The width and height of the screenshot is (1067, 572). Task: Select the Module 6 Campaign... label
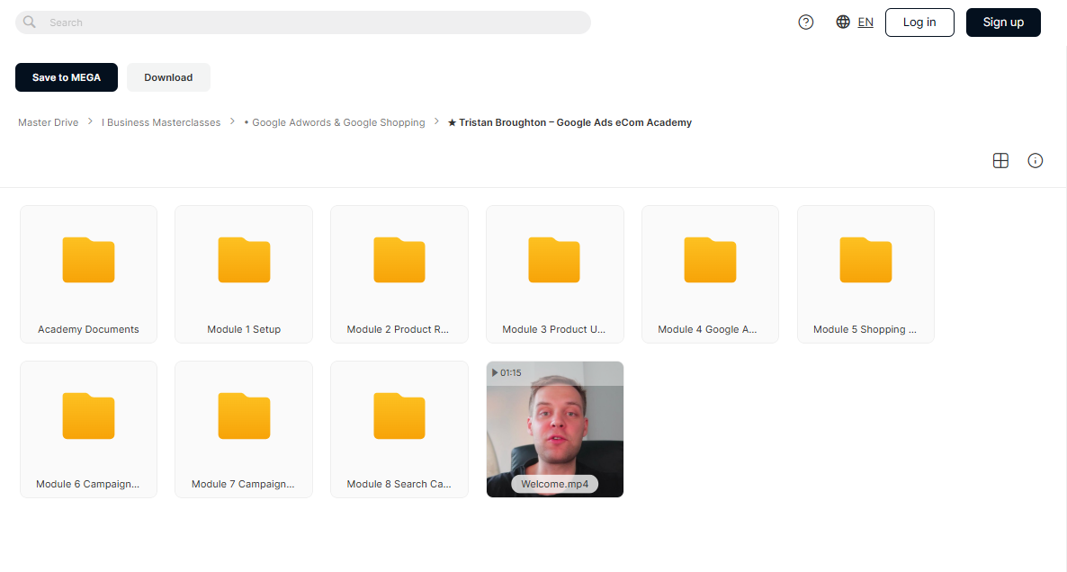click(x=88, y=484)
